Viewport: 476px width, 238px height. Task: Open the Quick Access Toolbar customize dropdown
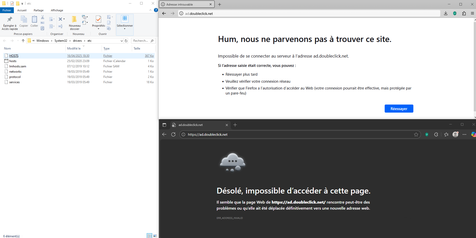(22, 4)
